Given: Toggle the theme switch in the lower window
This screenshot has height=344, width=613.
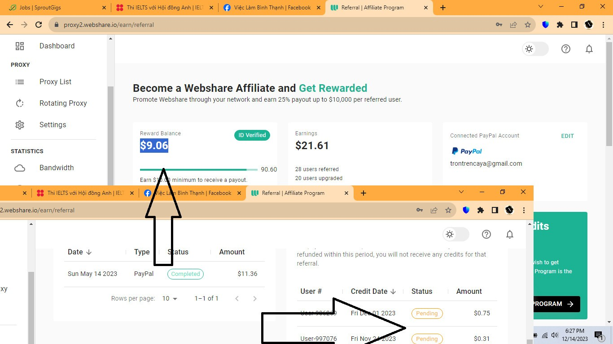Looking at the screenshot, I should (456, 234).
